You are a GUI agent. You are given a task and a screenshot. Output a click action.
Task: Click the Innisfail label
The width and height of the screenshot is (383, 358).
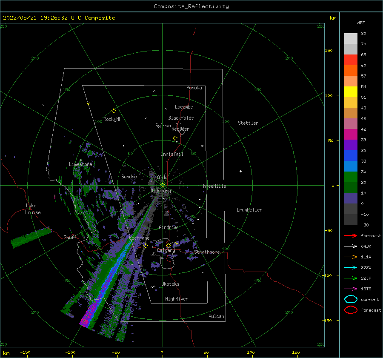pos(172,154)
